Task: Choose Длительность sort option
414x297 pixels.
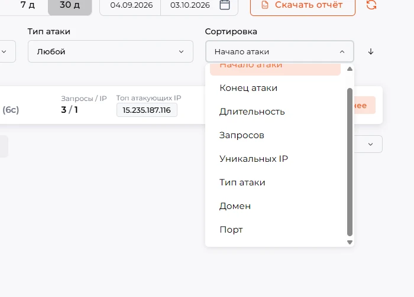Action: (275, 112)
